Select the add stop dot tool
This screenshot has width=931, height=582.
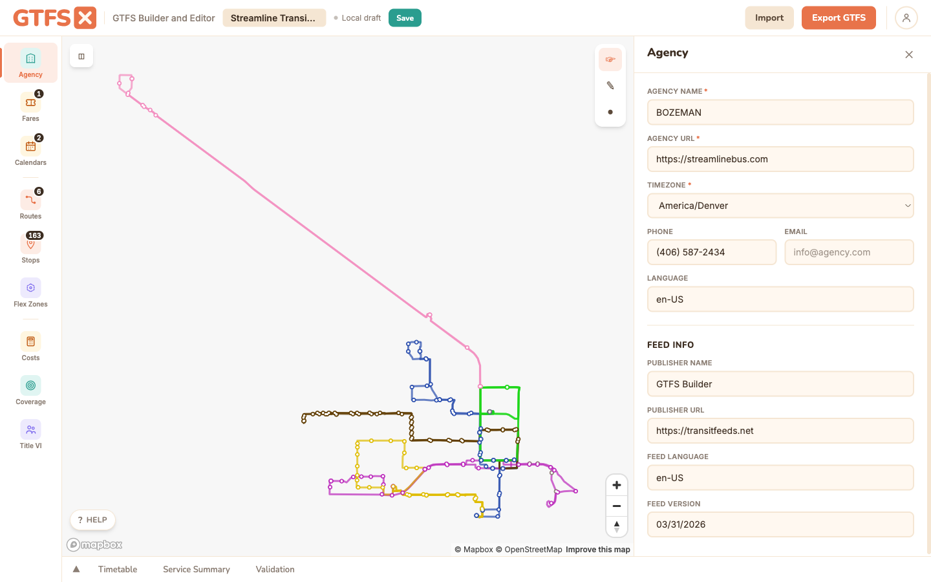[x=610, y=112]
